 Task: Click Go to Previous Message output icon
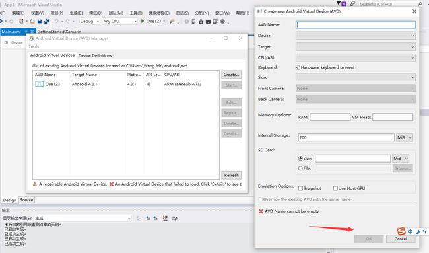(148, 218)
